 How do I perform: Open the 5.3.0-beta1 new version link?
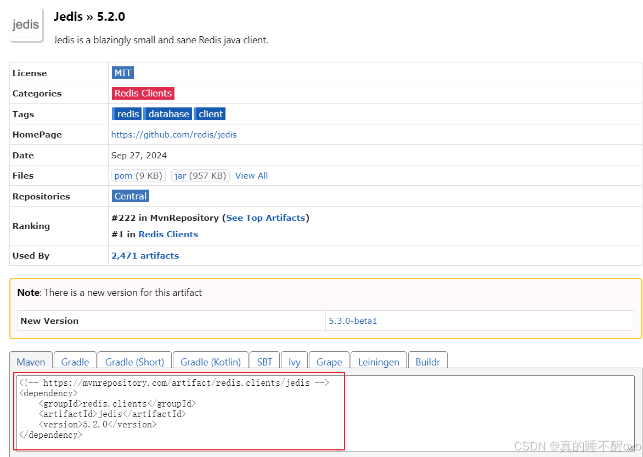[x=353, y=321]
